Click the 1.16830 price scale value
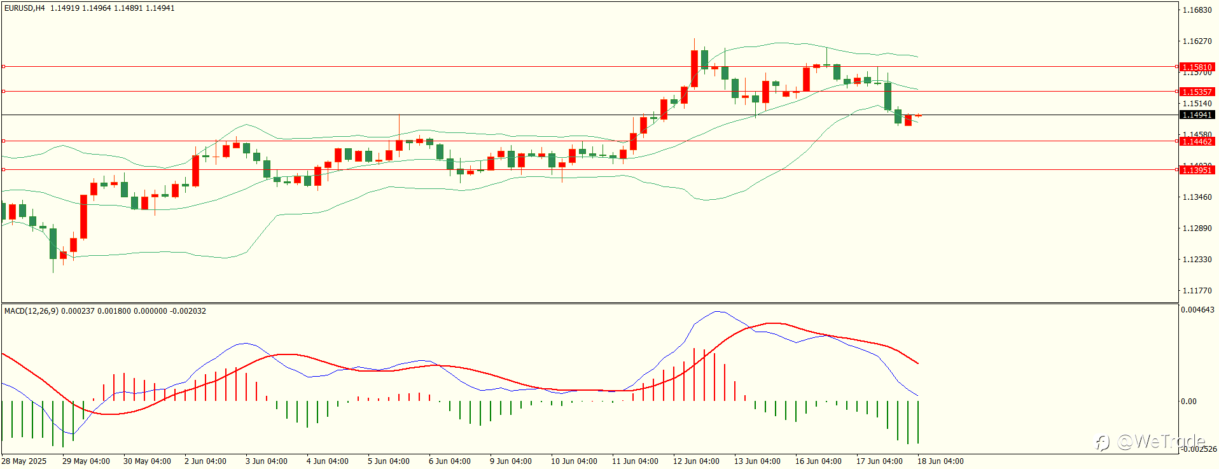 coord(1197,10)
